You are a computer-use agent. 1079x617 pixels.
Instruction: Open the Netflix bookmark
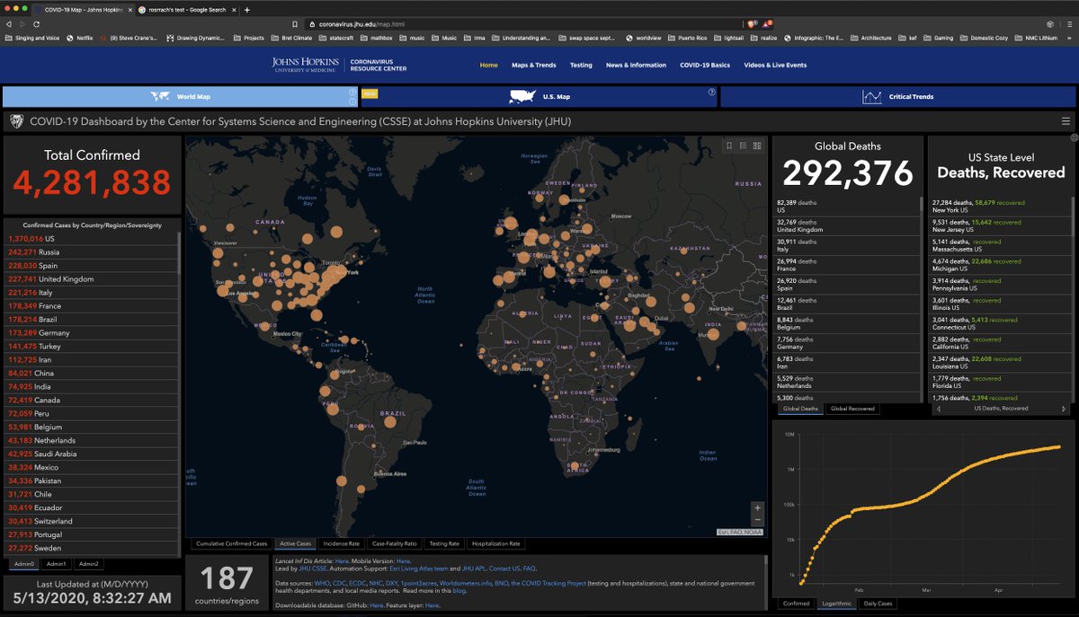tap(82, 38)
